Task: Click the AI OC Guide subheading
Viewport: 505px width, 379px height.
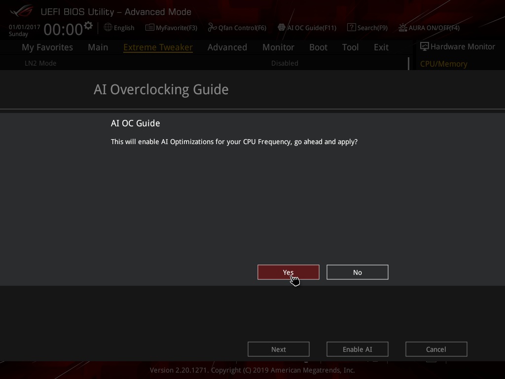Action: click(135, 123)
